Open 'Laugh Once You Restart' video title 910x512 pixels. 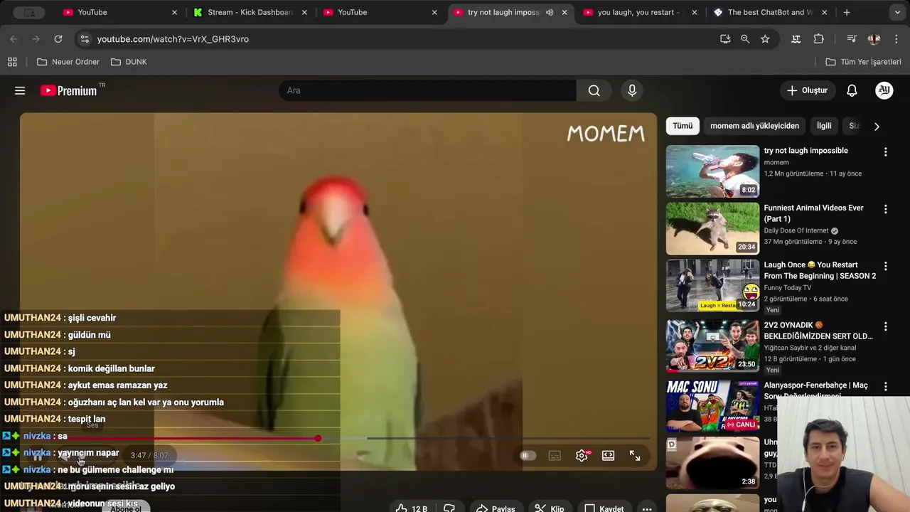pyautogui.click(x=820, y=270)
